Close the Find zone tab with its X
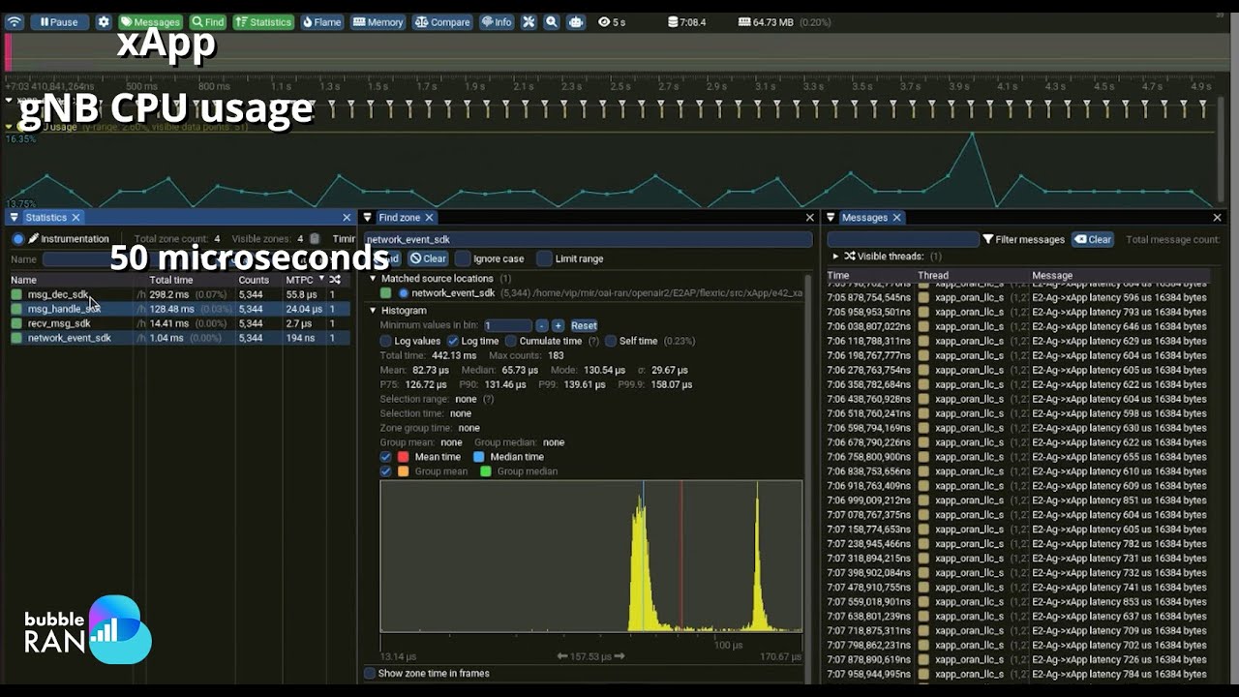Screen dimensions: 1239x697 [x=429, y=218]
